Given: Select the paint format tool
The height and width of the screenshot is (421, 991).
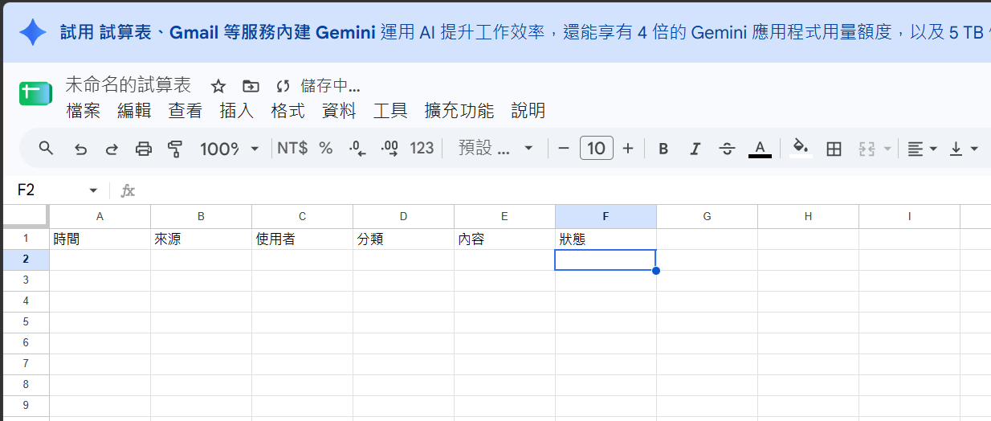Looking at the screenshot, I should tap(175, 149).
